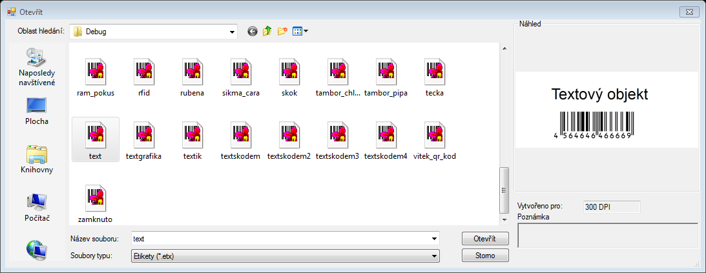Image resolution: width=706 pixels, height=273 pixels.
Task: Click the 300 DPI field
Action: click(x=612, y=207)
